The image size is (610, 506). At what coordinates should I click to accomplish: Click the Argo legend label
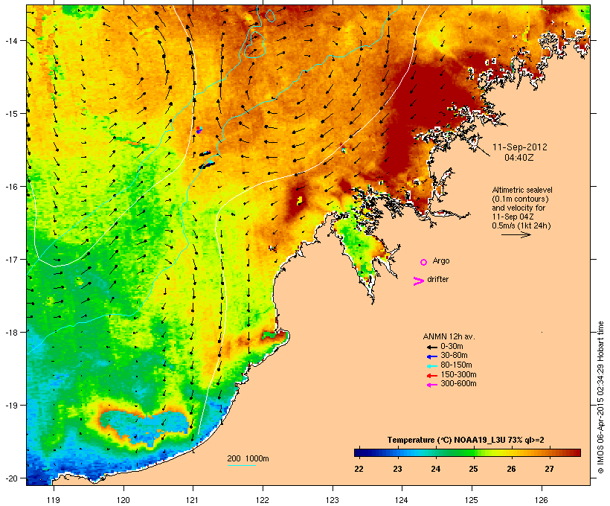pyautogui.click(x=441, y=260)
